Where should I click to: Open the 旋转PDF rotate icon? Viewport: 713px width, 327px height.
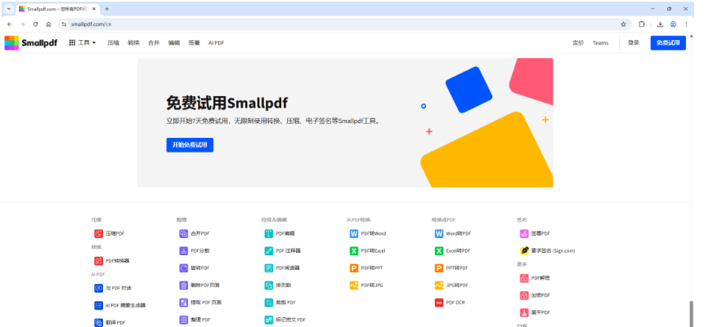tap(183, 268)
